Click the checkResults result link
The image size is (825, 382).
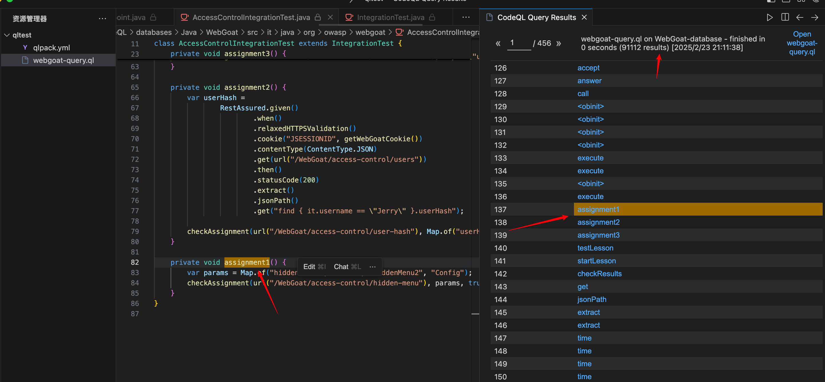pyautogui.click(x=599, y=274)
